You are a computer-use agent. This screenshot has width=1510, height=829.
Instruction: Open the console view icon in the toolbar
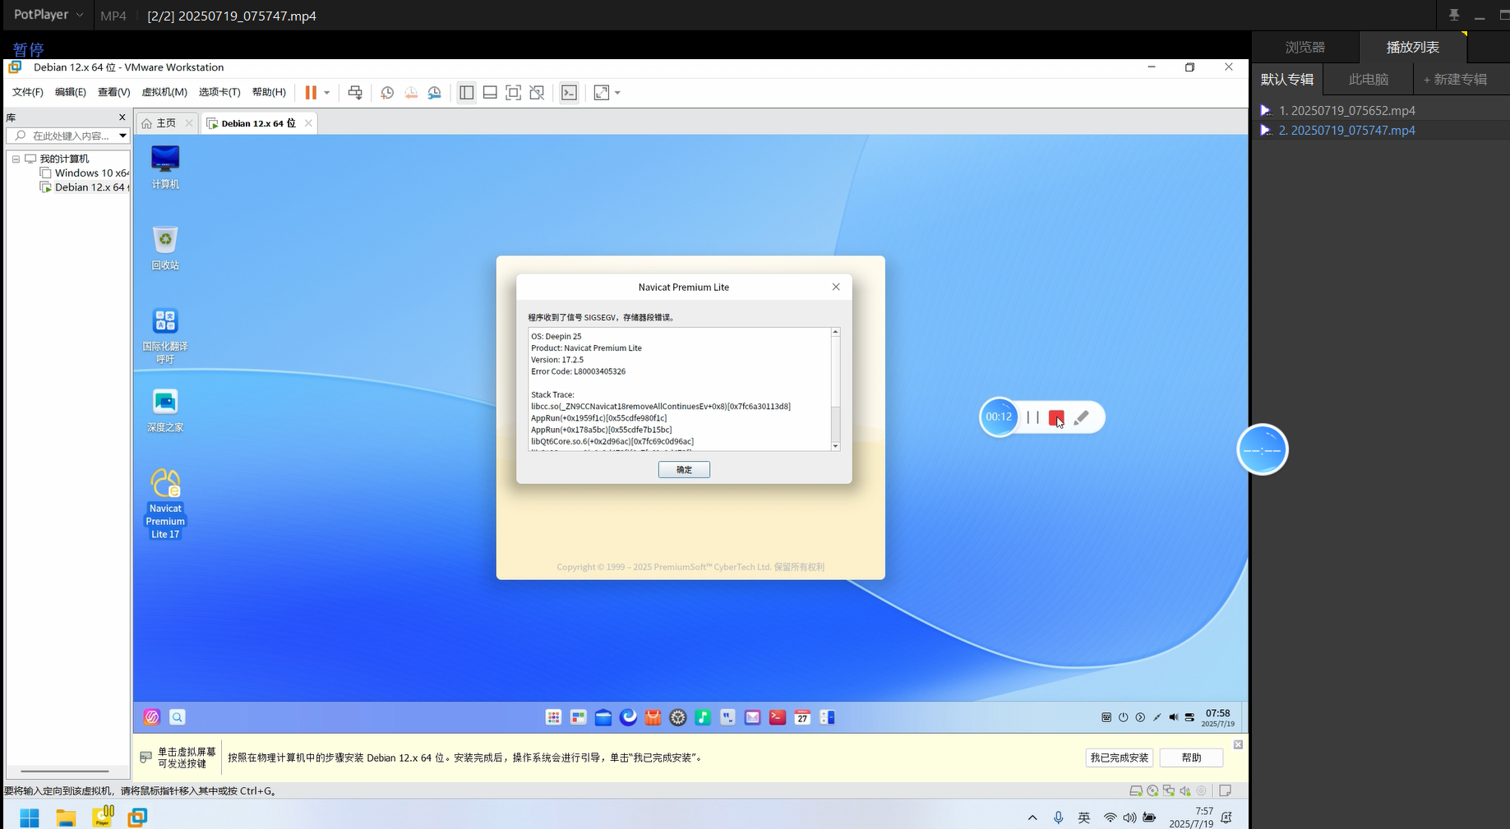point(569,93)
